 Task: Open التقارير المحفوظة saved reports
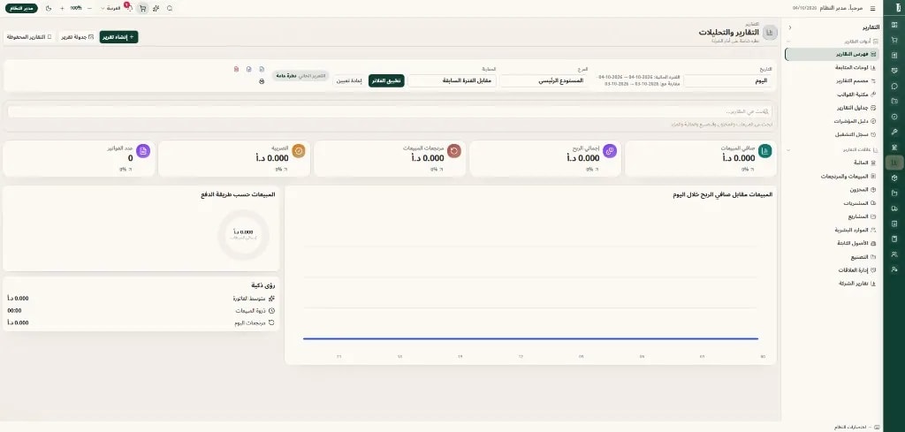[x=29, y=37]
